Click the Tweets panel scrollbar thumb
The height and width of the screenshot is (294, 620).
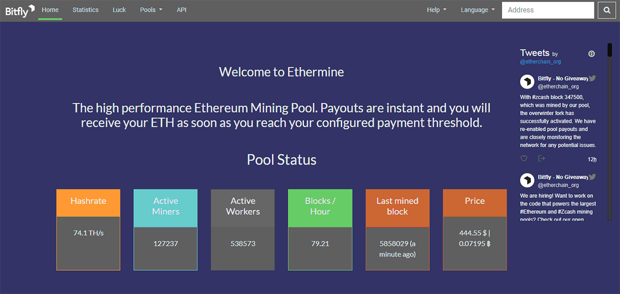(x=610, y=50)
